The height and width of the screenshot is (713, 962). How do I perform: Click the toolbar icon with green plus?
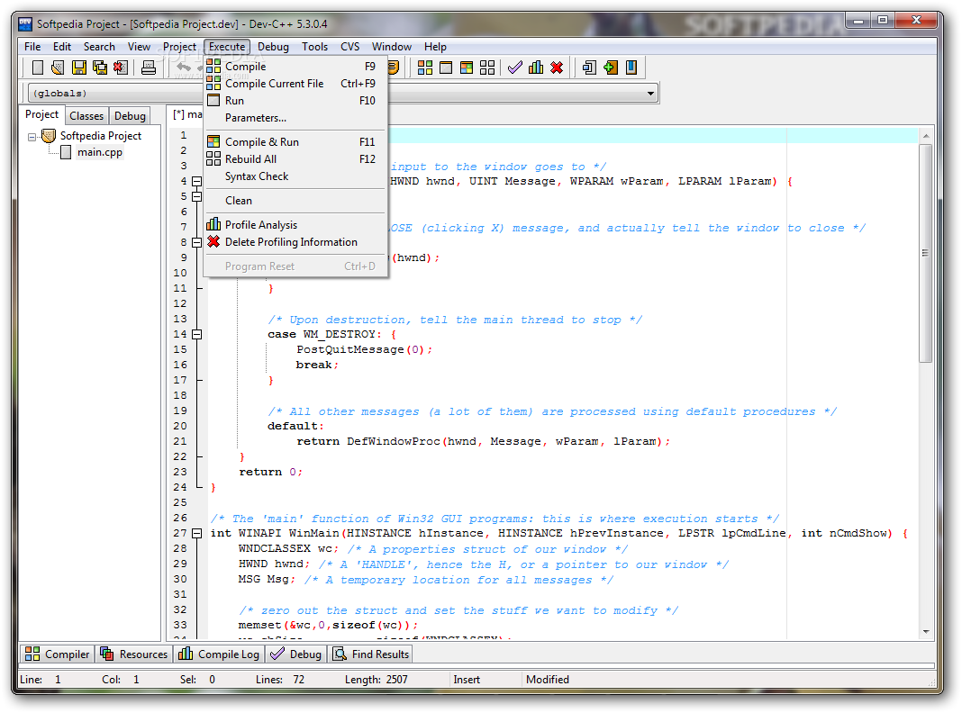pyautogui.click(x=611, y=68)
